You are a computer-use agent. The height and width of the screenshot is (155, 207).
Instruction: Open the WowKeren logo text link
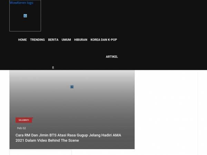[x=21, y=3]
